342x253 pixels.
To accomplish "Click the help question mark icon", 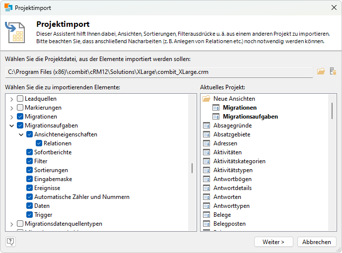I will pyautogui.click(x=10, y=242).
